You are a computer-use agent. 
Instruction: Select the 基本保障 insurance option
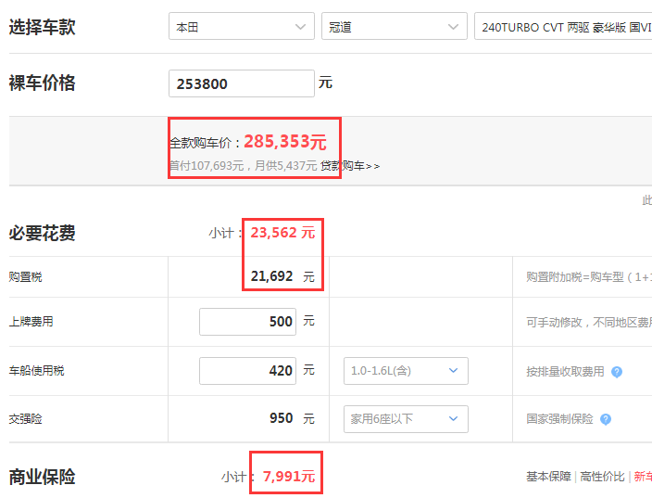pyautogui.click(x=548, y=477)
